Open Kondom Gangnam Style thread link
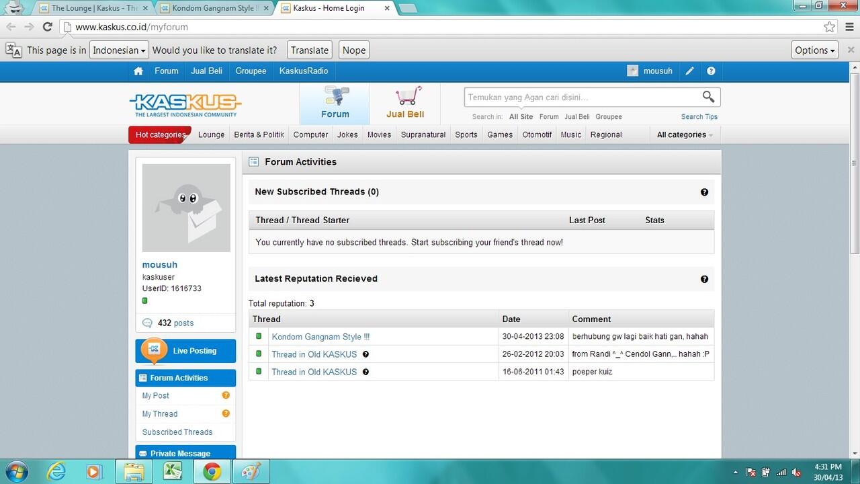860x484 pixels. [320, 337]
